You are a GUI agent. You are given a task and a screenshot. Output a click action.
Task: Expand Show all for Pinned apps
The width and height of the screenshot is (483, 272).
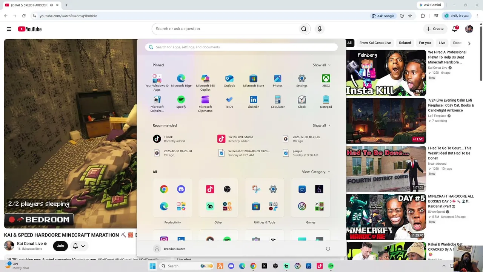click(321, 65)
